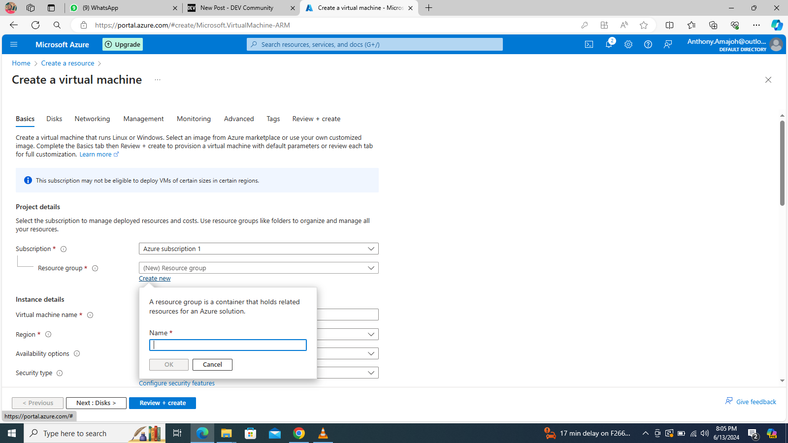The height and width of the screenshot is (443, 788).
Task: Open the Edge Copilot sidebar icon
Action: (777, 25)
